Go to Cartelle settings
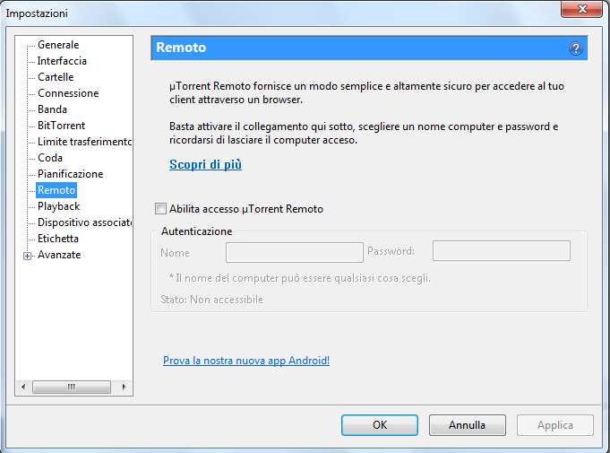The image size is (610, 453). pyautogui.click(x=56, y=77)
